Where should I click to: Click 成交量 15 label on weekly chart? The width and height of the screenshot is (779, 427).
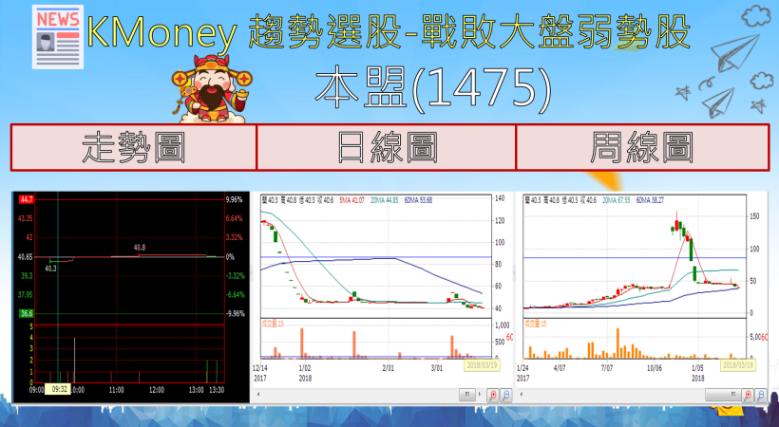pyautogui.click(x=536, y=324)
